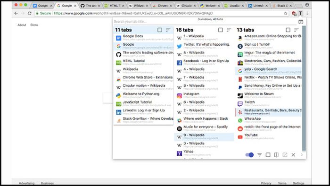
Task: Click the popup's vertical scrollbar
Action: [304, 88]
